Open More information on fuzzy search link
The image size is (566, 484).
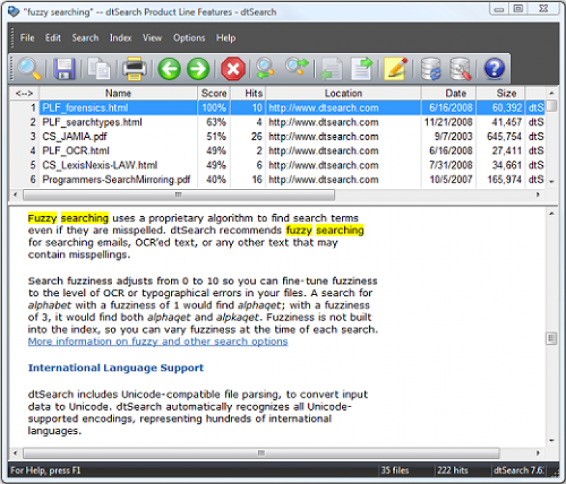point(158,341)
